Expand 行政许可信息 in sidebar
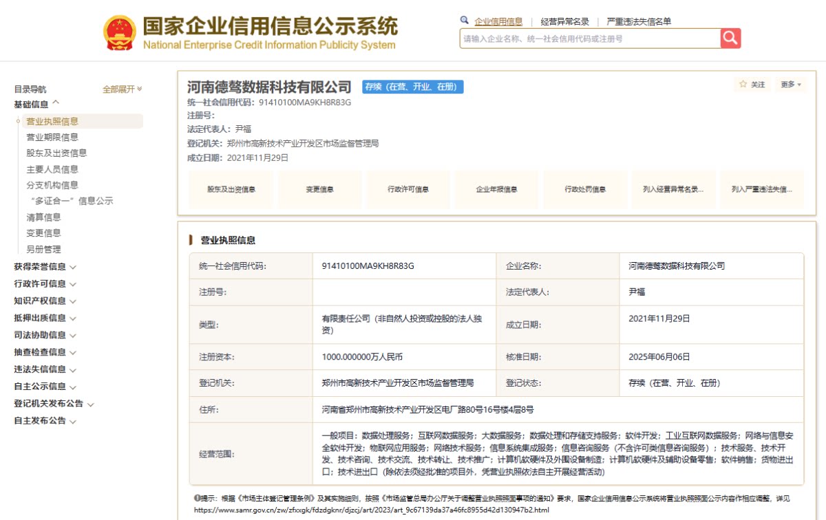 click(x=45, y=284)
